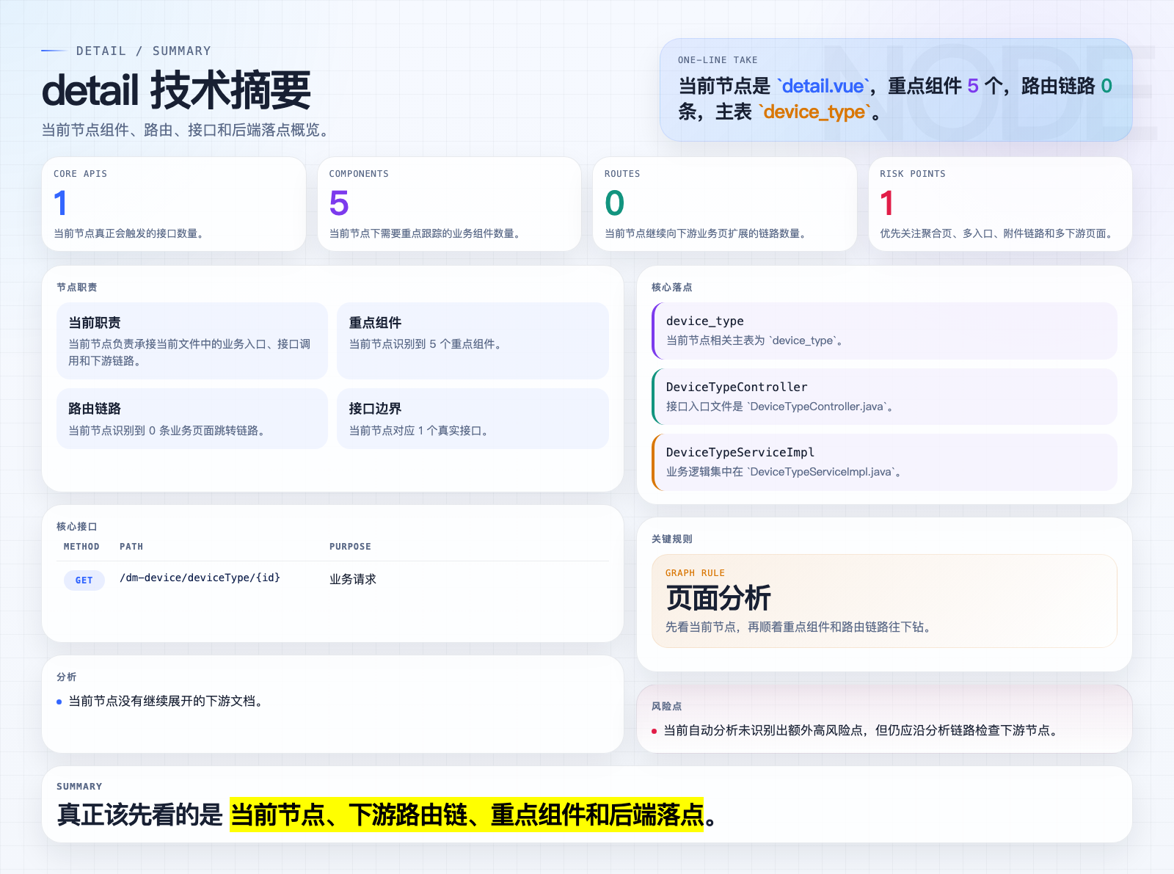Click the `detail.vue` code reference
This screenshot has width=1174, height=874.
point(823,86)
